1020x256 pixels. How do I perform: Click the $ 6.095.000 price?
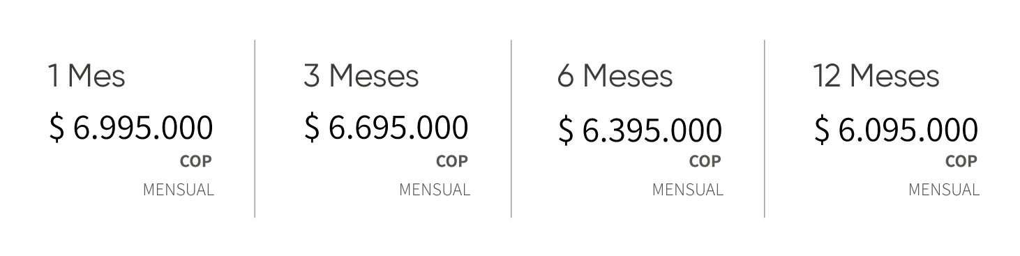(x=897, y=130)
